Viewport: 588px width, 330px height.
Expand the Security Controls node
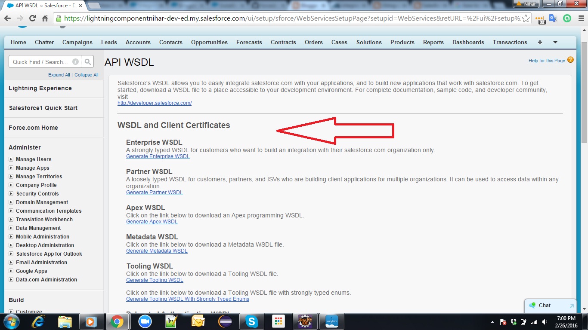(11, 194)
